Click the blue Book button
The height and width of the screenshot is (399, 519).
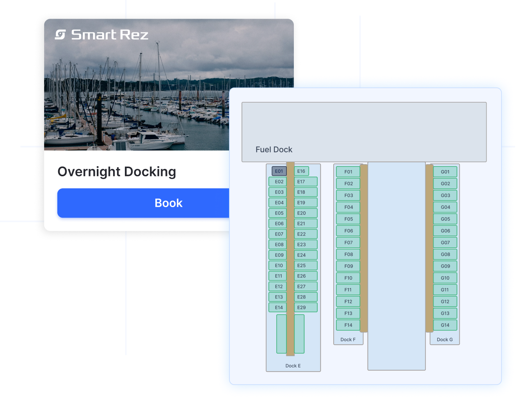pos(143,203)
